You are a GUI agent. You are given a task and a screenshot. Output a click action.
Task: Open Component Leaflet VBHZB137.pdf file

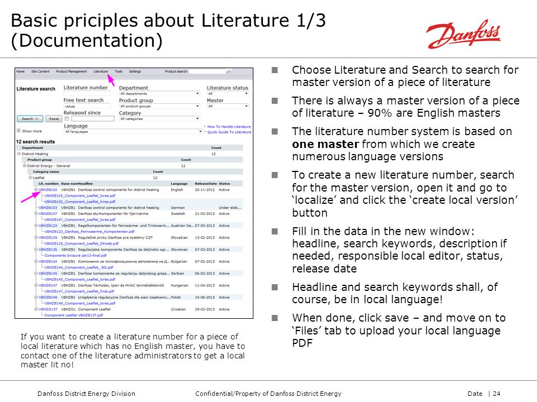tap(74, 315)
